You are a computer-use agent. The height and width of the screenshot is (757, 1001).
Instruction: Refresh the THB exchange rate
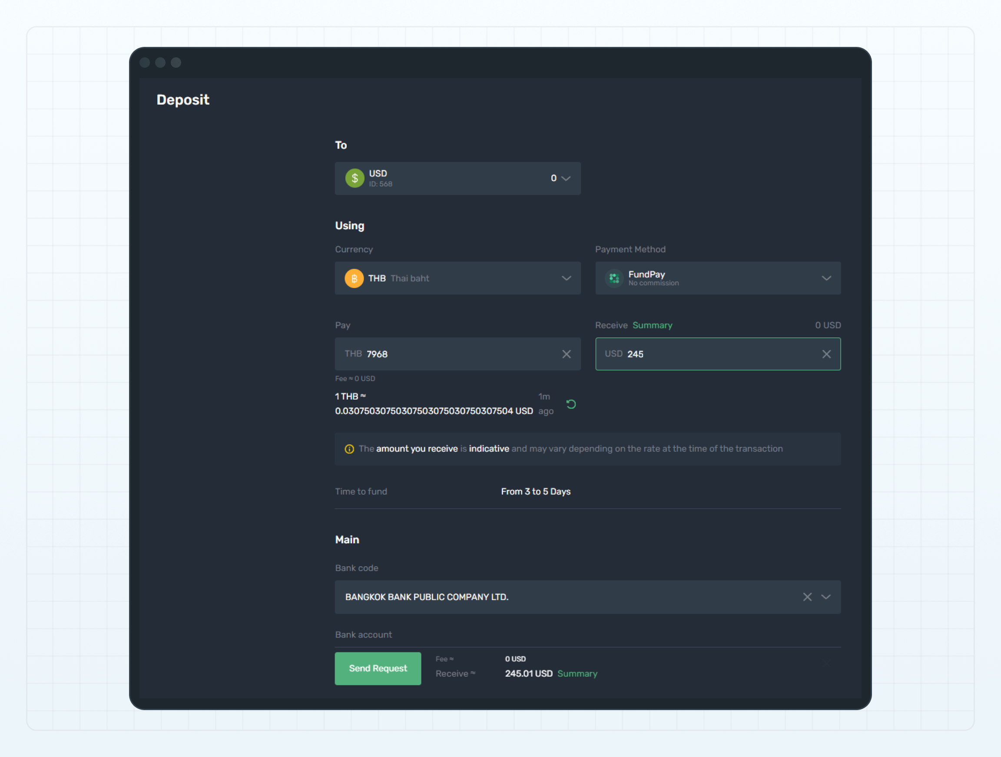tap(571, 404)
